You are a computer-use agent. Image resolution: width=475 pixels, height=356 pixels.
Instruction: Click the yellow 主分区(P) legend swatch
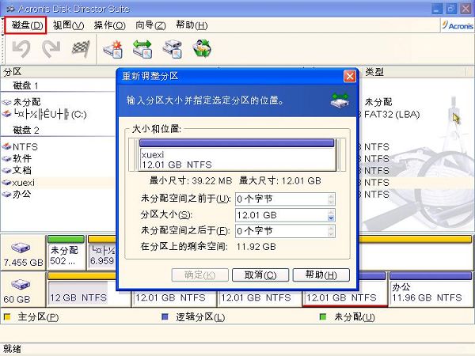6,317
